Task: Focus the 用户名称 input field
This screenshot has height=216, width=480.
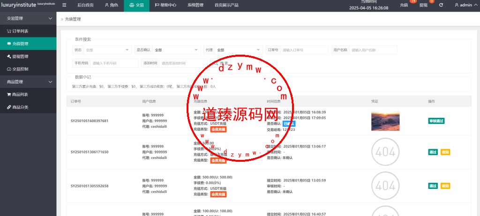Action: click(373, 50)
